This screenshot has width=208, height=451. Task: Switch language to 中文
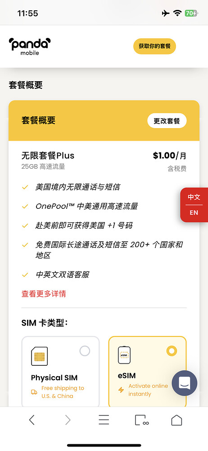click(x=194, y=197)
